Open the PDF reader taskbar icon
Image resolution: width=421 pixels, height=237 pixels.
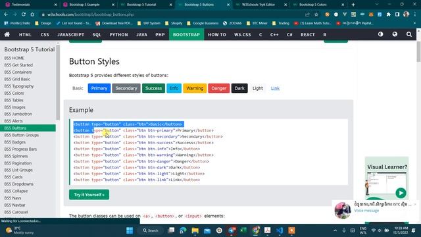point(268,230)
